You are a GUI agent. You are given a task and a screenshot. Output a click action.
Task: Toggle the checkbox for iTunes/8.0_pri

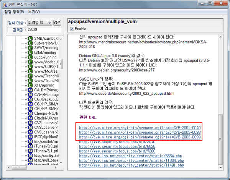(26, 146)
